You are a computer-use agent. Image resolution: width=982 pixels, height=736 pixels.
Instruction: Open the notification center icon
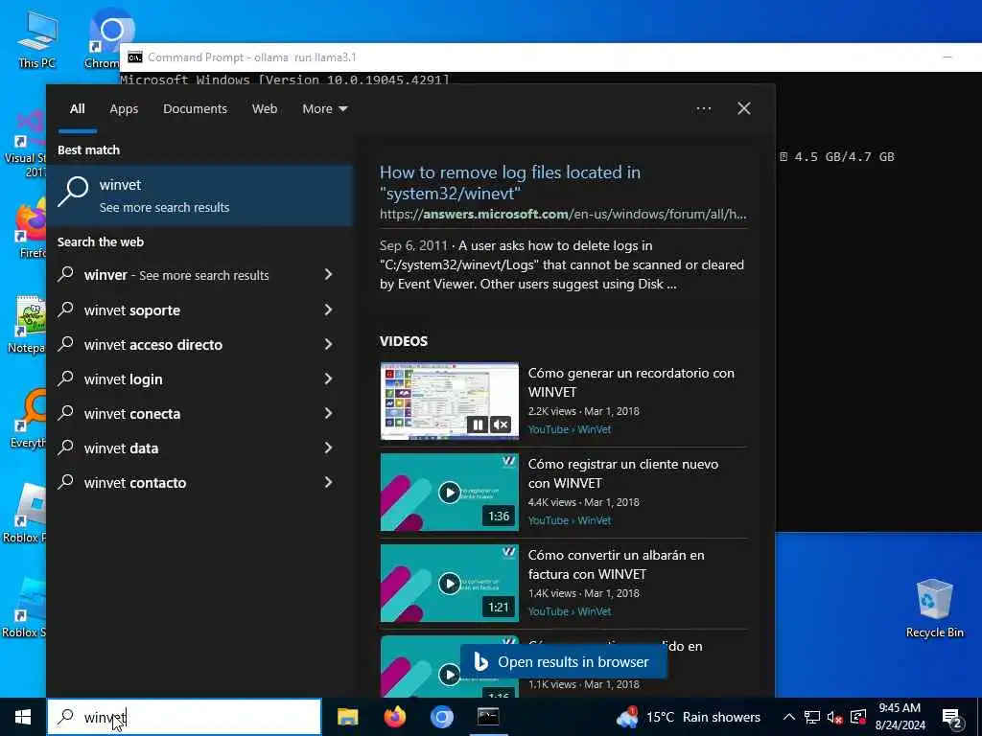[x=952, y=717]
